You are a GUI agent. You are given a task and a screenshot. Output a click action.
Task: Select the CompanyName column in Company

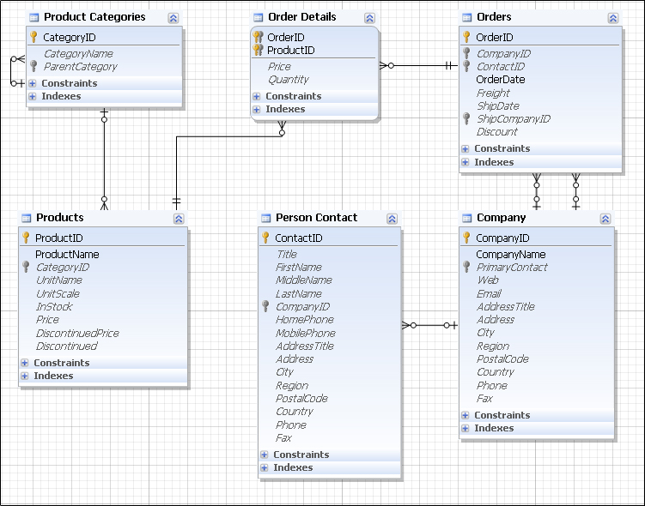click(510, 255)
